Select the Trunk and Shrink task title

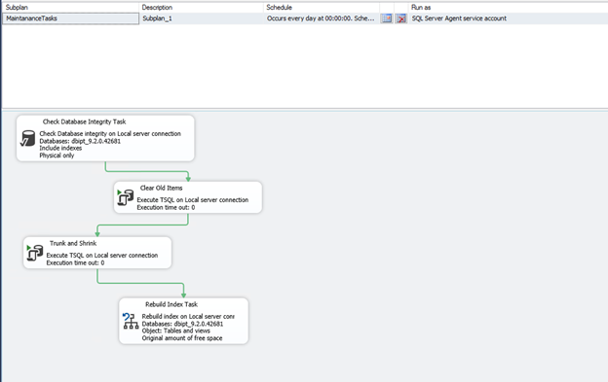click(x=73, y=243)
